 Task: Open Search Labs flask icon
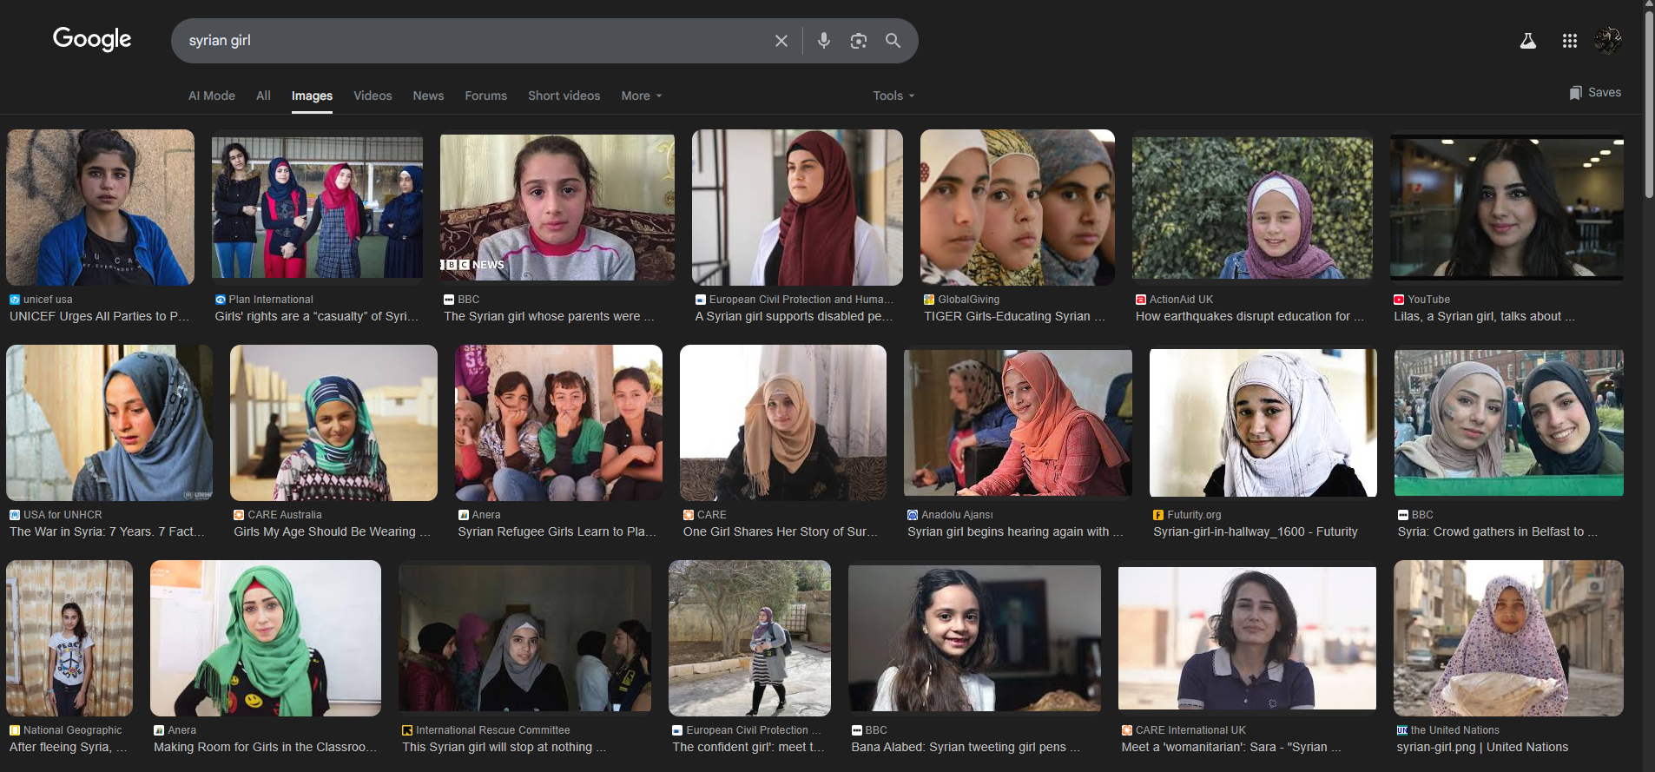1527,41
